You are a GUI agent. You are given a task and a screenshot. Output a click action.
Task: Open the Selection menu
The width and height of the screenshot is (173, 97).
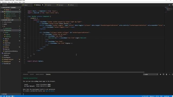coord(5,2)
